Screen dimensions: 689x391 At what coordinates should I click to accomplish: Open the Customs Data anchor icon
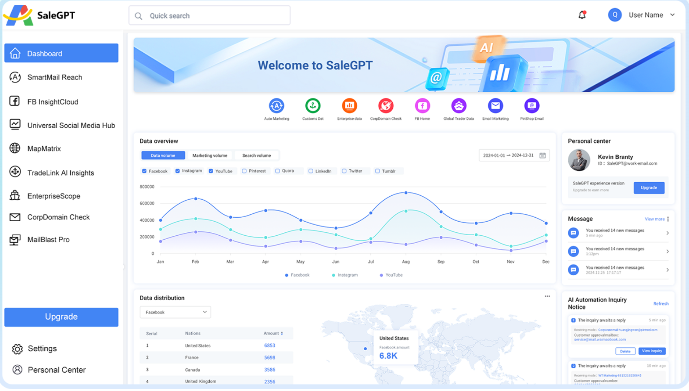[313, 106]
